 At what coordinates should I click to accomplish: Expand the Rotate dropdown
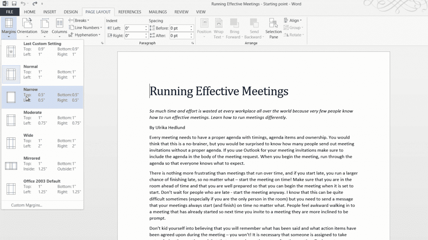tap(294, 35)
